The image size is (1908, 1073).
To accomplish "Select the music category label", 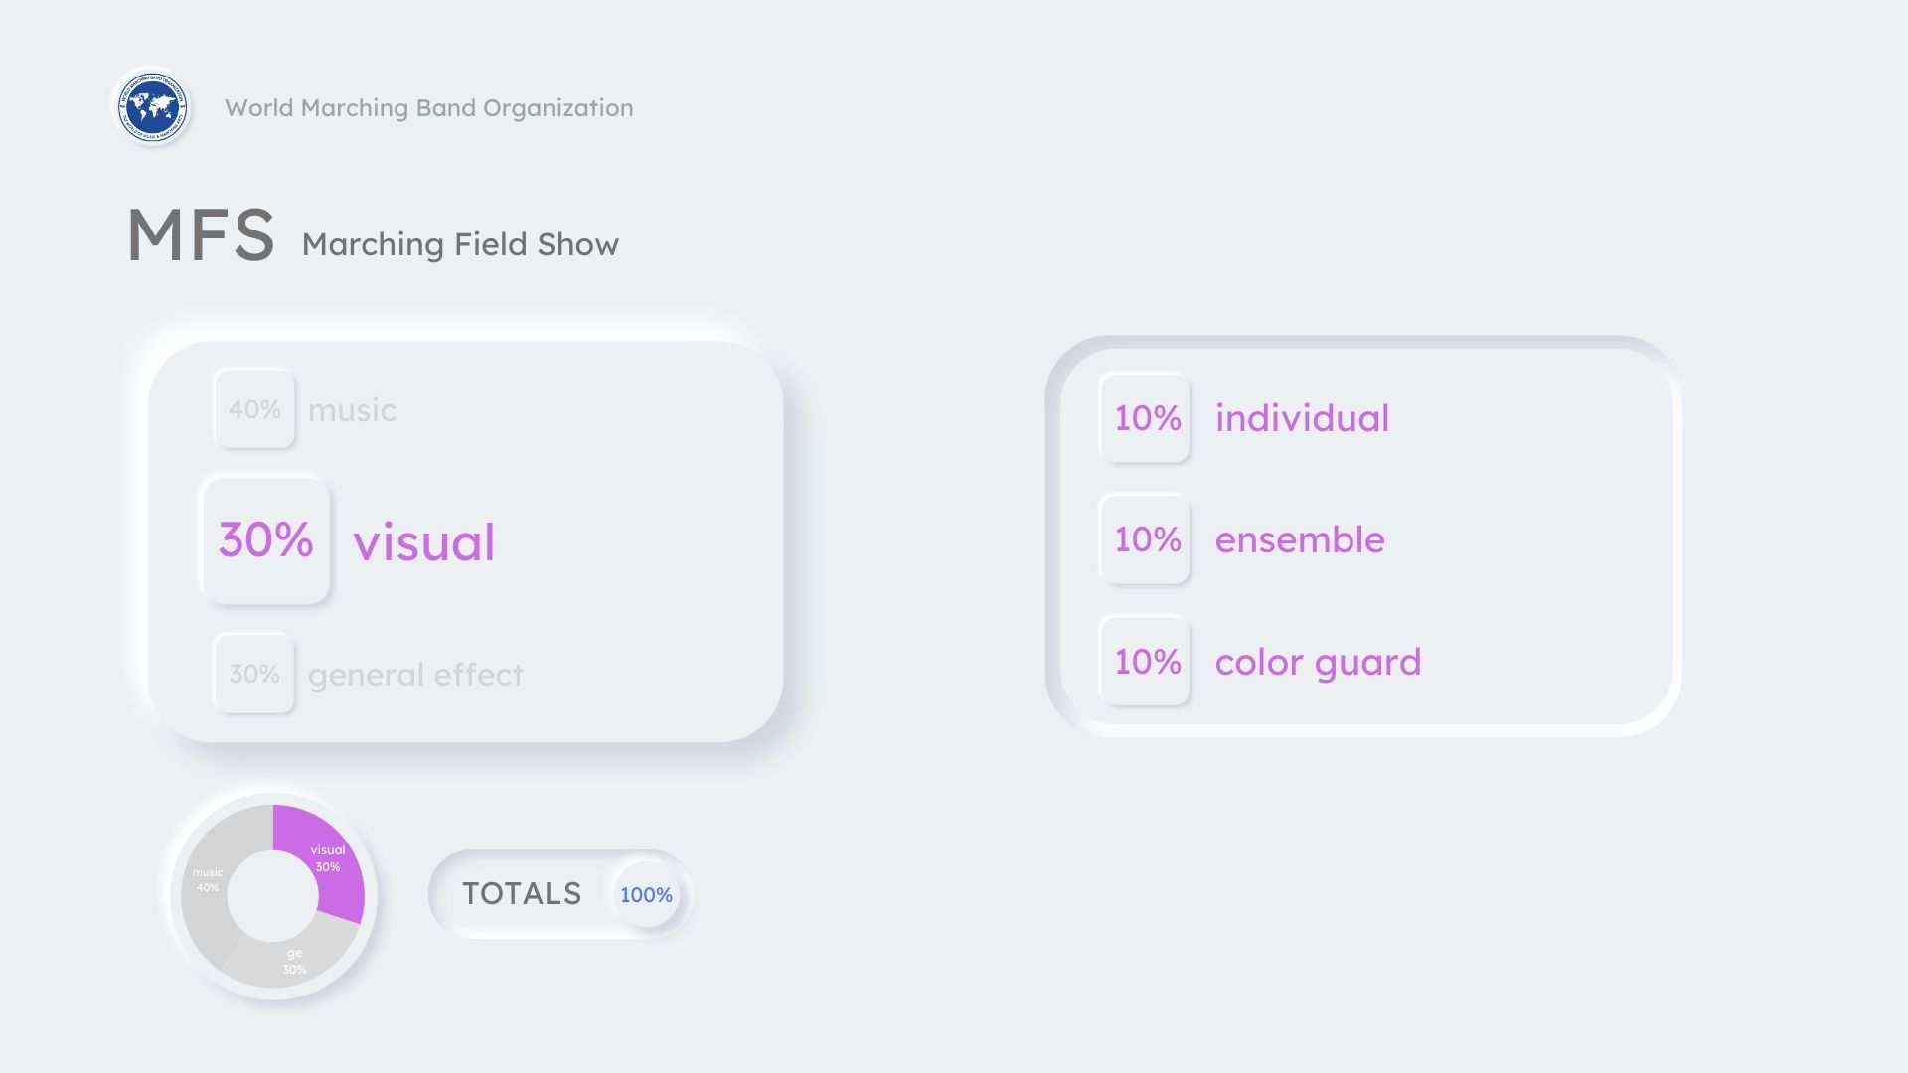I will click(x=352, y=410).
